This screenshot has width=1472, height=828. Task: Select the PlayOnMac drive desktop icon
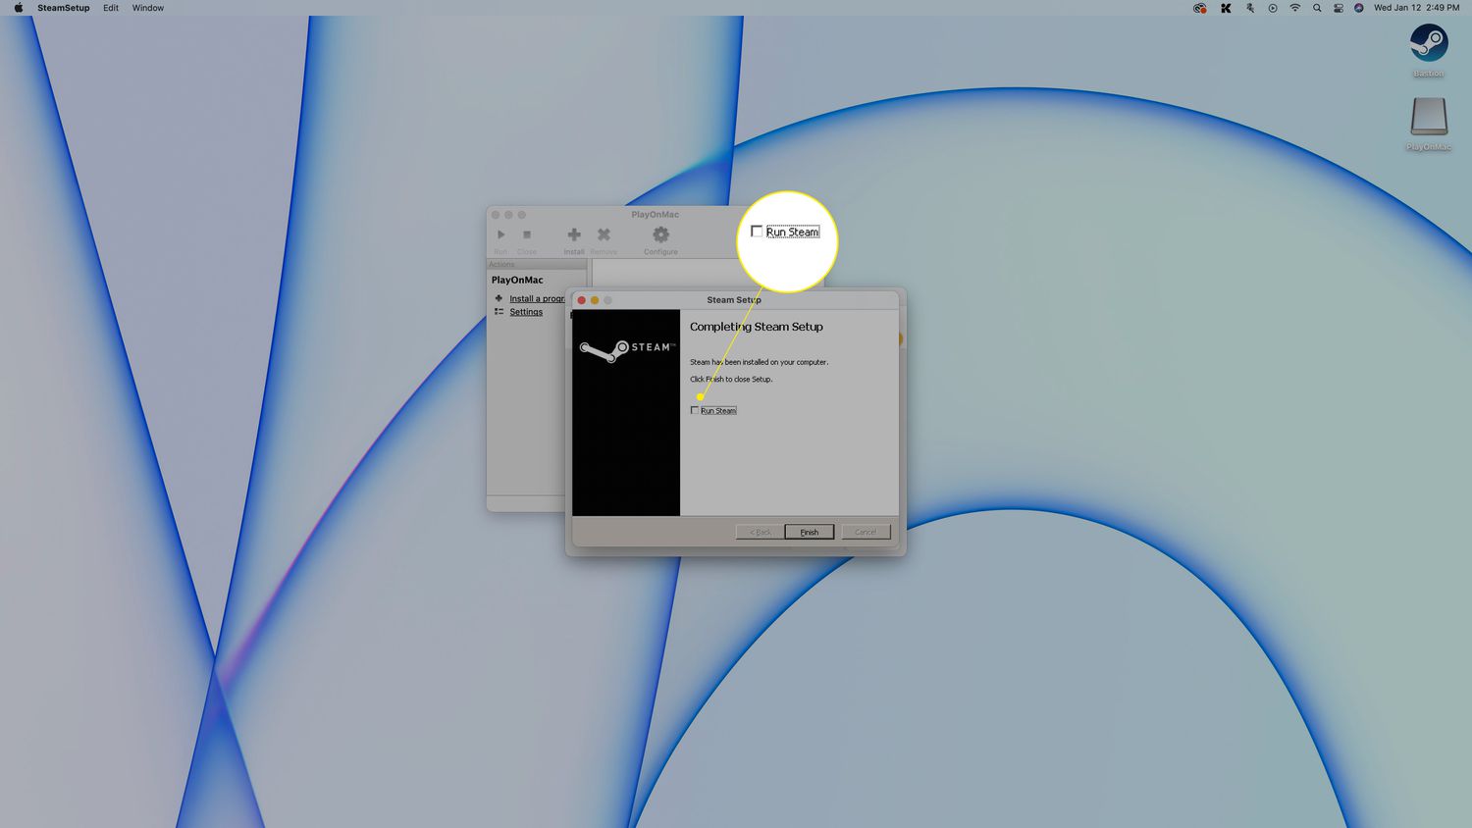pos(1428,118)
